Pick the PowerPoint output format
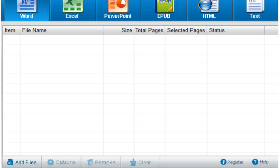280x168 pixels. [x=118, y=10]
